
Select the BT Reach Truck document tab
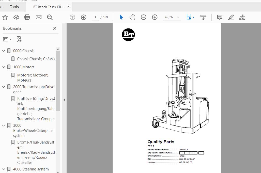[x=49, y=7]
